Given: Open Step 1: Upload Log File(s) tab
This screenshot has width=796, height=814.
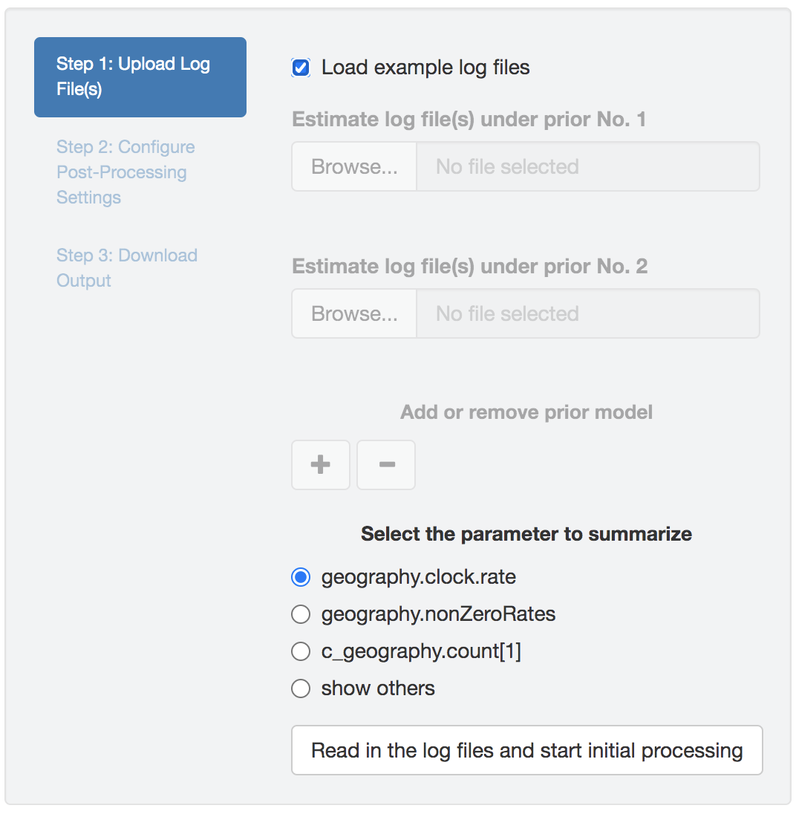Looking at the screenshot, I should click(x=140, y=76).
